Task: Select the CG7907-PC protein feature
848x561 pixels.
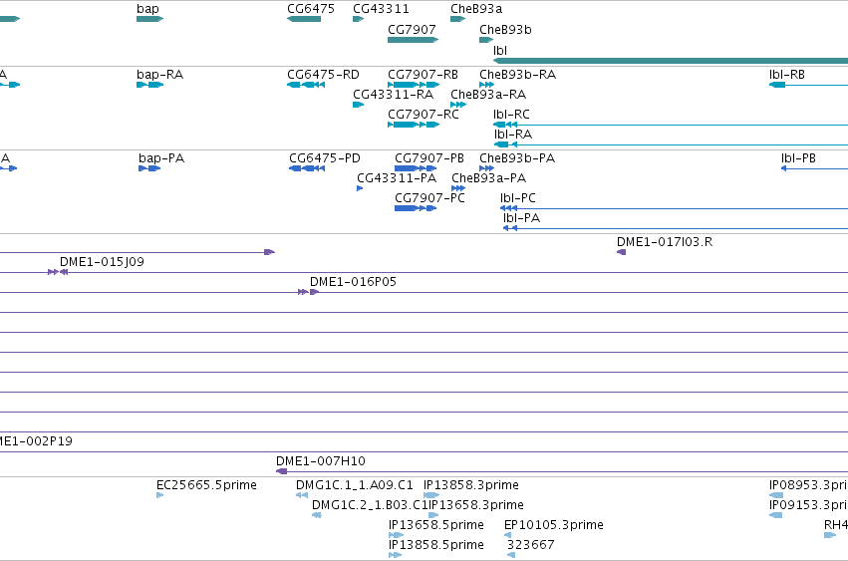Action: [416, 208]
